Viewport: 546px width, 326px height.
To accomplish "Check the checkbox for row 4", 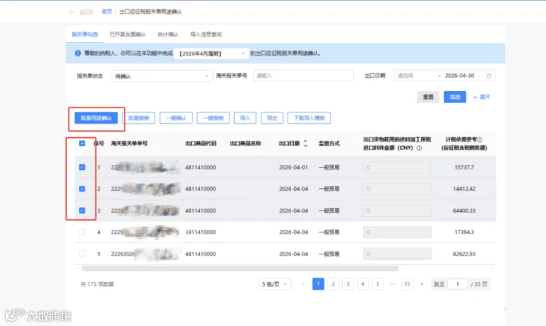I will tap(82, 232).
